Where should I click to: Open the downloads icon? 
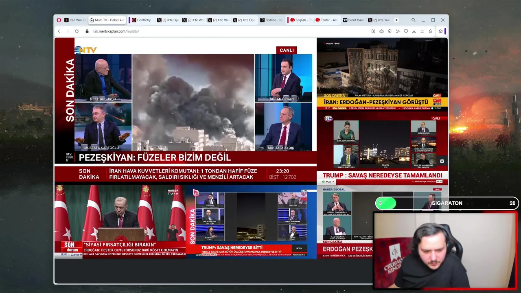pos(414,31)
